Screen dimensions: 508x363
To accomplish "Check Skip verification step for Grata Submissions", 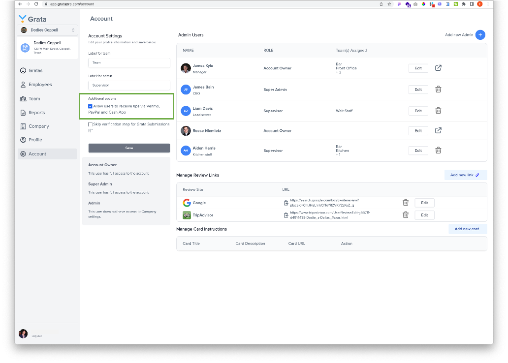I will pos(90,124).
